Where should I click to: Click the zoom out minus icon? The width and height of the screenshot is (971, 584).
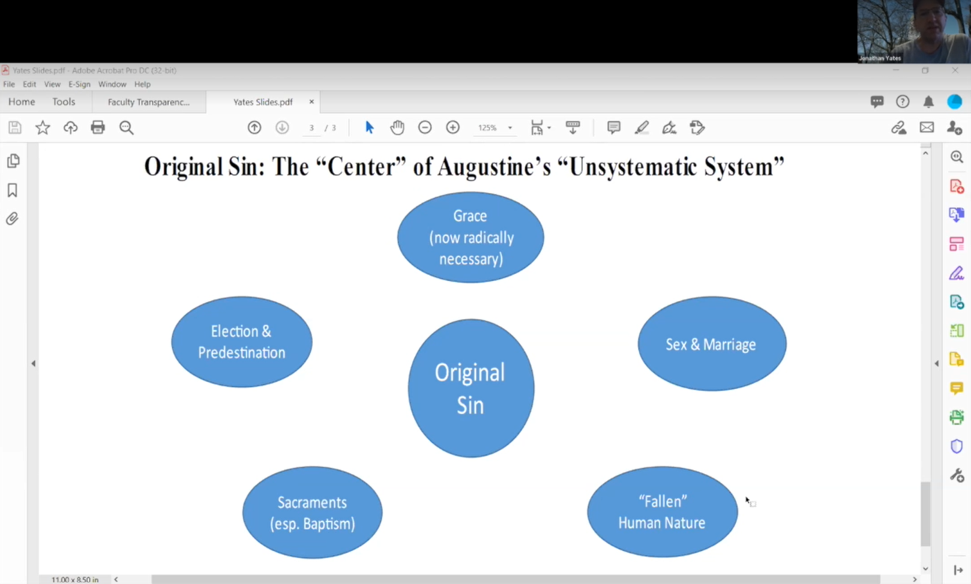pos(425,127)
